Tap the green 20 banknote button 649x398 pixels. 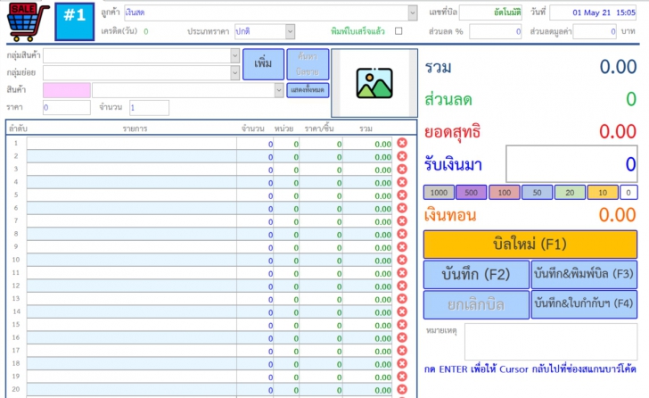(x=570, y=193)
